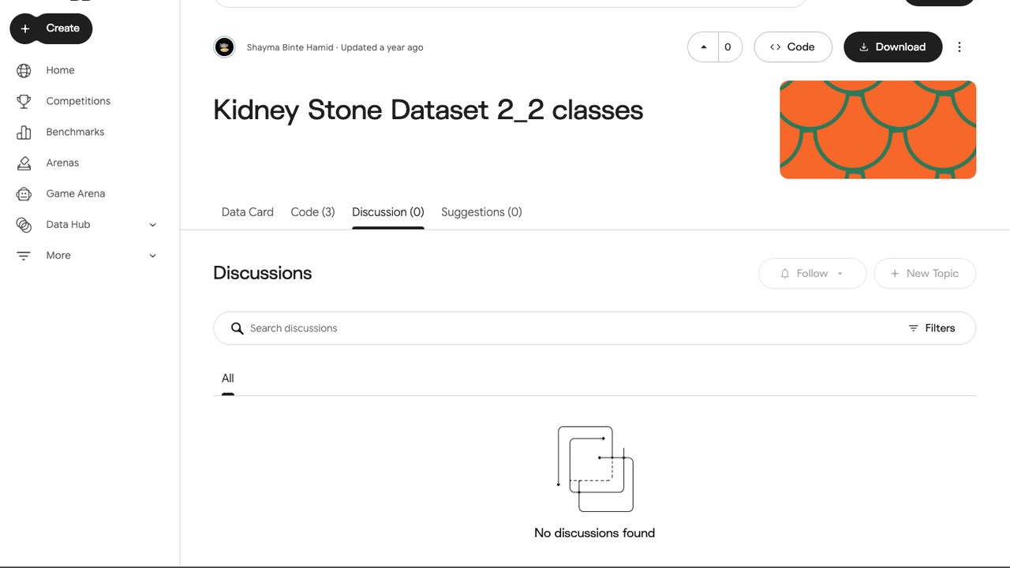The height and width of the screenshot is (568, 1010).
Task: Download the Kidney Stone dataset
Action: coord(892,47)
